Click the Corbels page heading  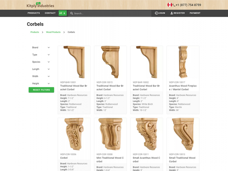coord(35,24)
